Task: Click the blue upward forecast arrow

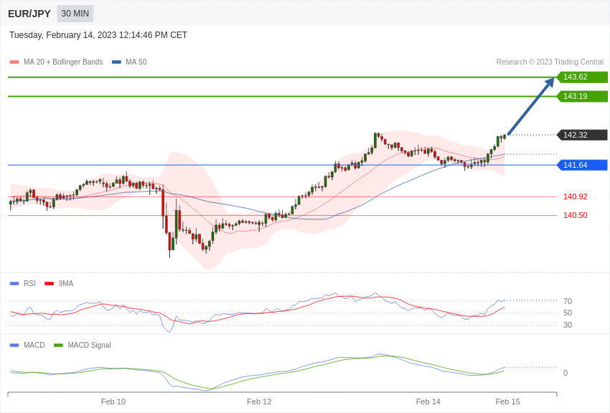Action: tap(531, 106)
